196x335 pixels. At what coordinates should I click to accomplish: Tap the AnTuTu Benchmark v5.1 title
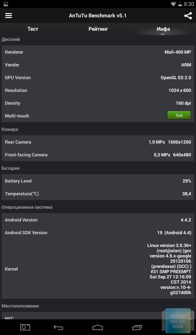click(x=98, y=16)
